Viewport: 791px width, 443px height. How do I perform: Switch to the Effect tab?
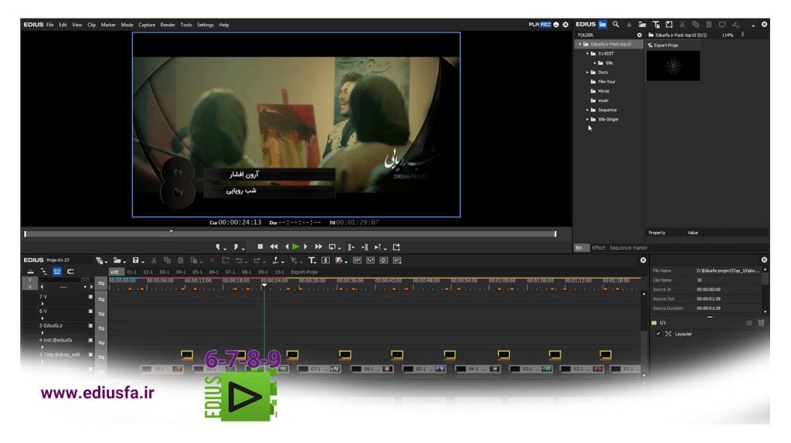[x=599, y=248]
